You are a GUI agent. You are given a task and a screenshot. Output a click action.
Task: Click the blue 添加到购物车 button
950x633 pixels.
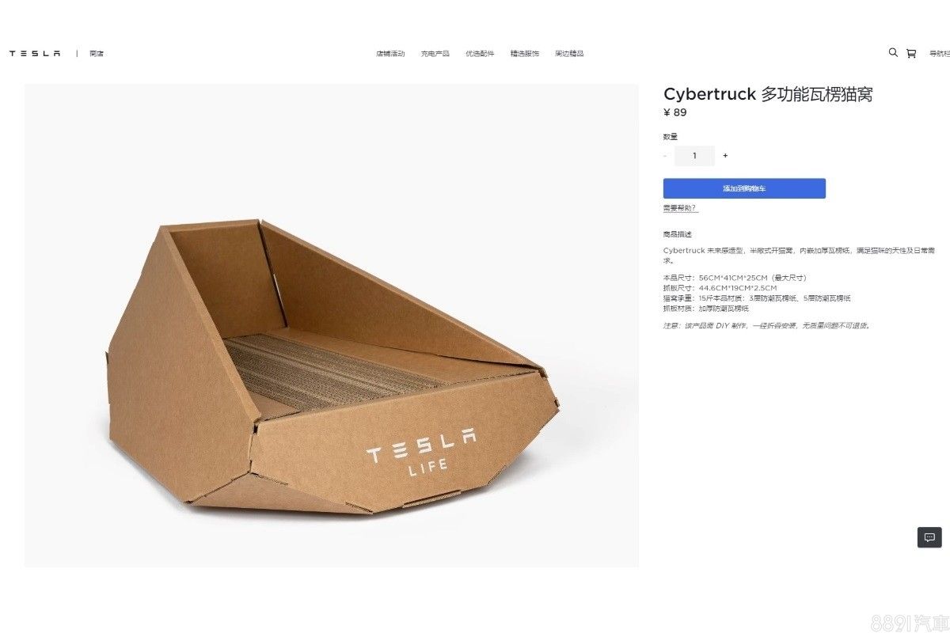[744, 188]
